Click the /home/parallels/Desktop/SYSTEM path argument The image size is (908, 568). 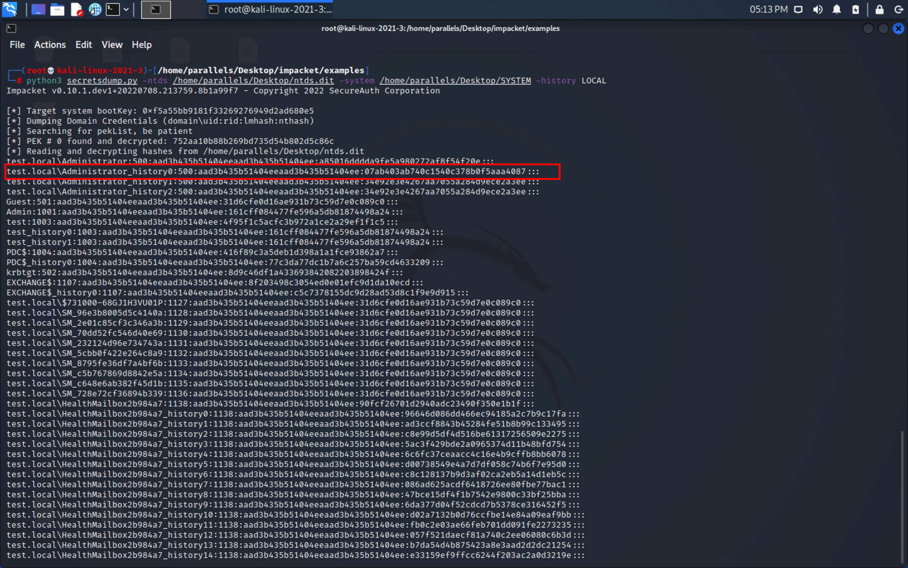[x=455, y=80]
